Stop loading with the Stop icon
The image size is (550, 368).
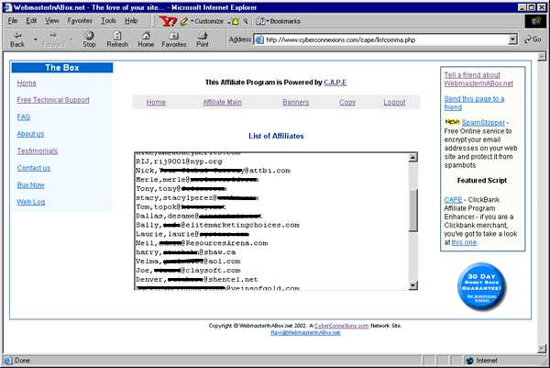tap(89, 39)
